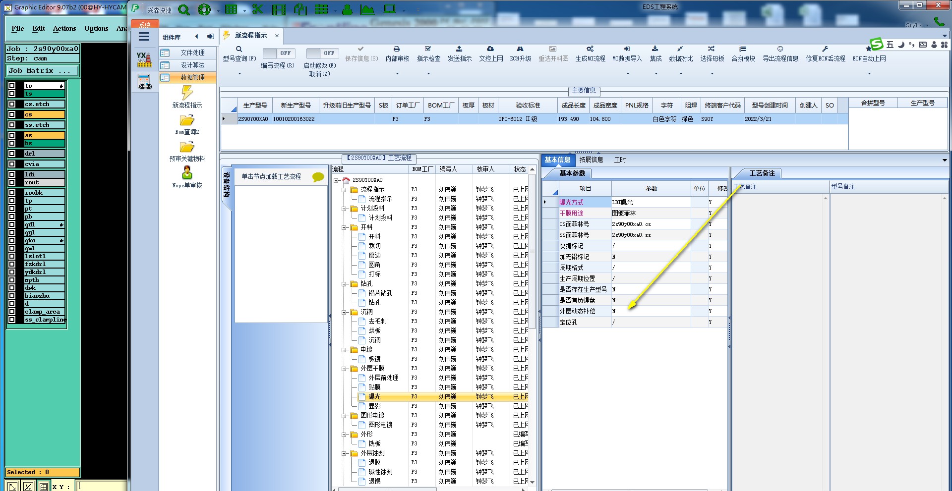Click the green user person icon in top toolbar

(x=348, y=9)
